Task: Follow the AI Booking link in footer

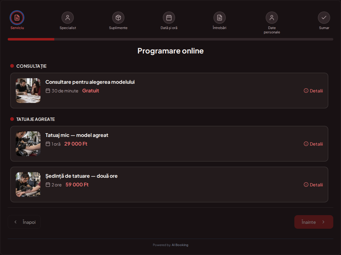Action: 180,245
